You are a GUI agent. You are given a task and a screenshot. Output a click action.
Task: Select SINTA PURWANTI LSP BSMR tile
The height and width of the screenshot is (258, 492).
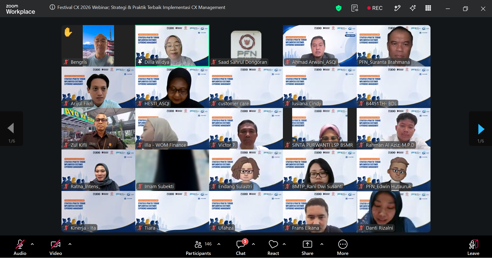click(x=320, y=129)
